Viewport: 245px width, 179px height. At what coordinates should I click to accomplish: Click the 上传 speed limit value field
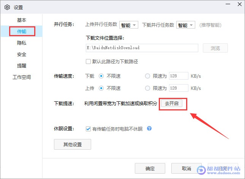(x=179, y=88)
